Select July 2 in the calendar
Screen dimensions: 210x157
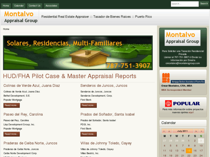(x=195, y=141)
